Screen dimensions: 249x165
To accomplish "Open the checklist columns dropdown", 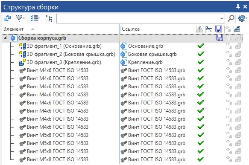I will point(35,18).
